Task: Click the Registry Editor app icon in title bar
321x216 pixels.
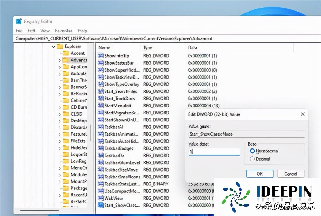Action: click(x=19, y=21)
